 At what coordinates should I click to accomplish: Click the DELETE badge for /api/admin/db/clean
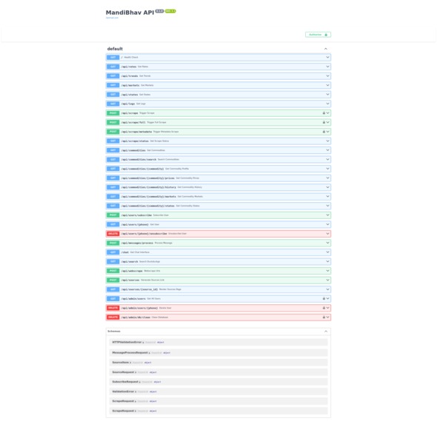point(113,317)
